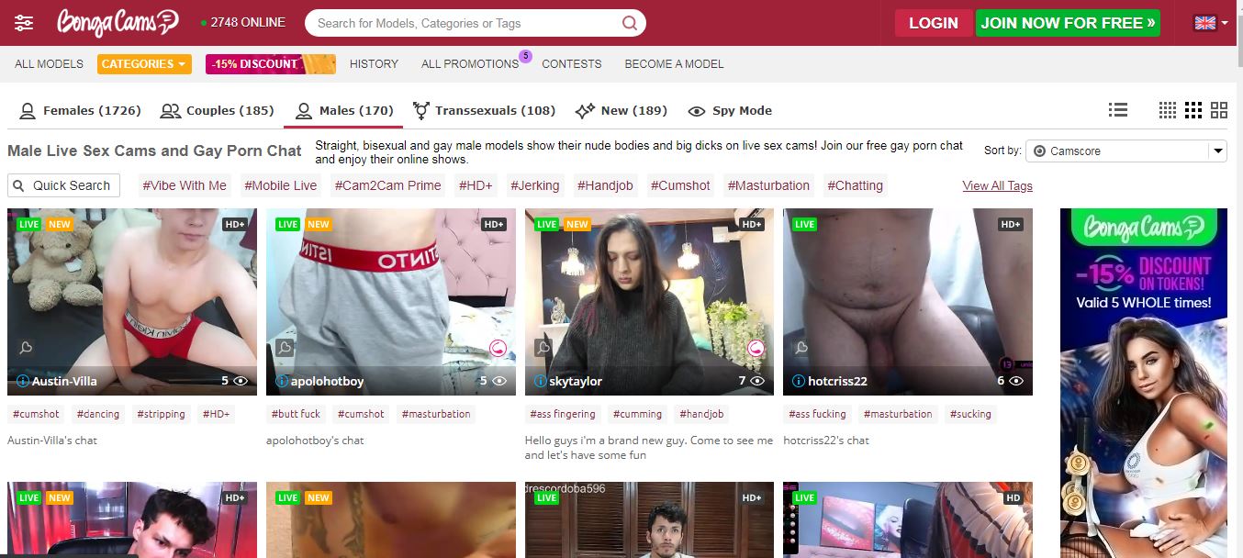The width and height of the screenshot is (1243, 558).
Task: Switch to the Transsexuals (108) tab
Action: click(484, 110)
